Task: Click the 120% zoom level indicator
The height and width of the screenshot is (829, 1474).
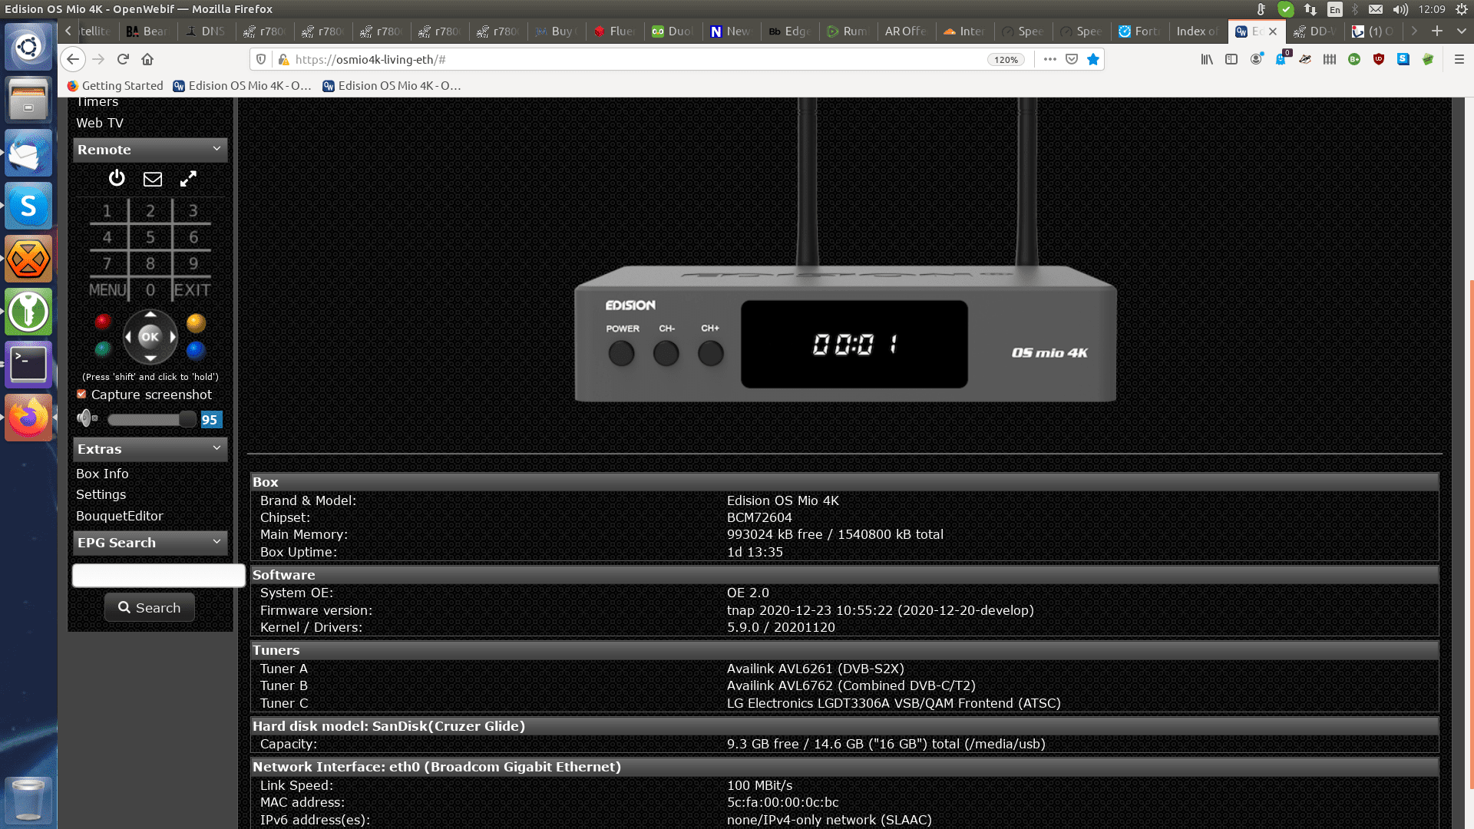Action: [x=1006, y=59]
